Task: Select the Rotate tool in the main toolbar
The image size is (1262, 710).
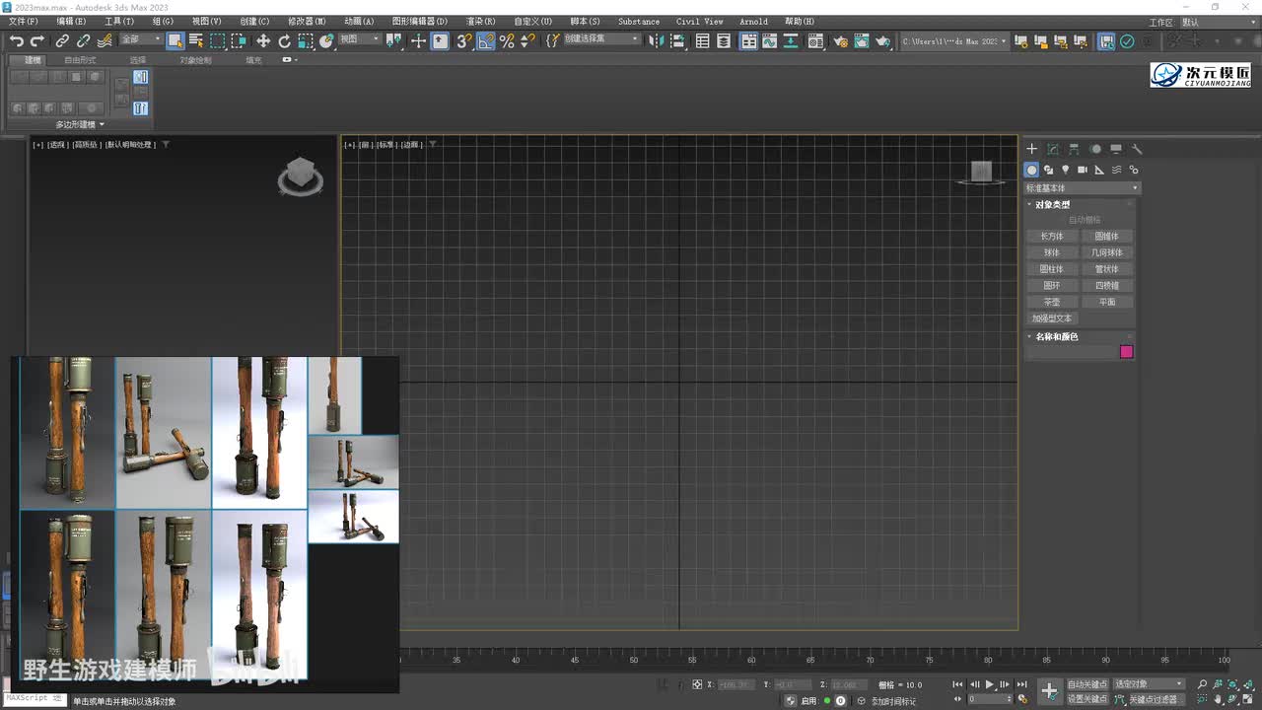Action: pos(285,40)
